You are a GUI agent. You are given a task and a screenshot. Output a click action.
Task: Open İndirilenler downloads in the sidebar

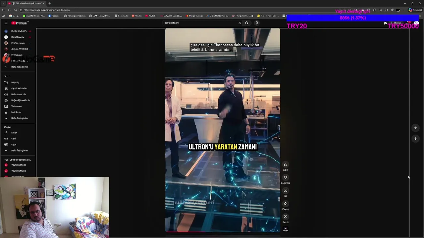(x=18, y=112)
